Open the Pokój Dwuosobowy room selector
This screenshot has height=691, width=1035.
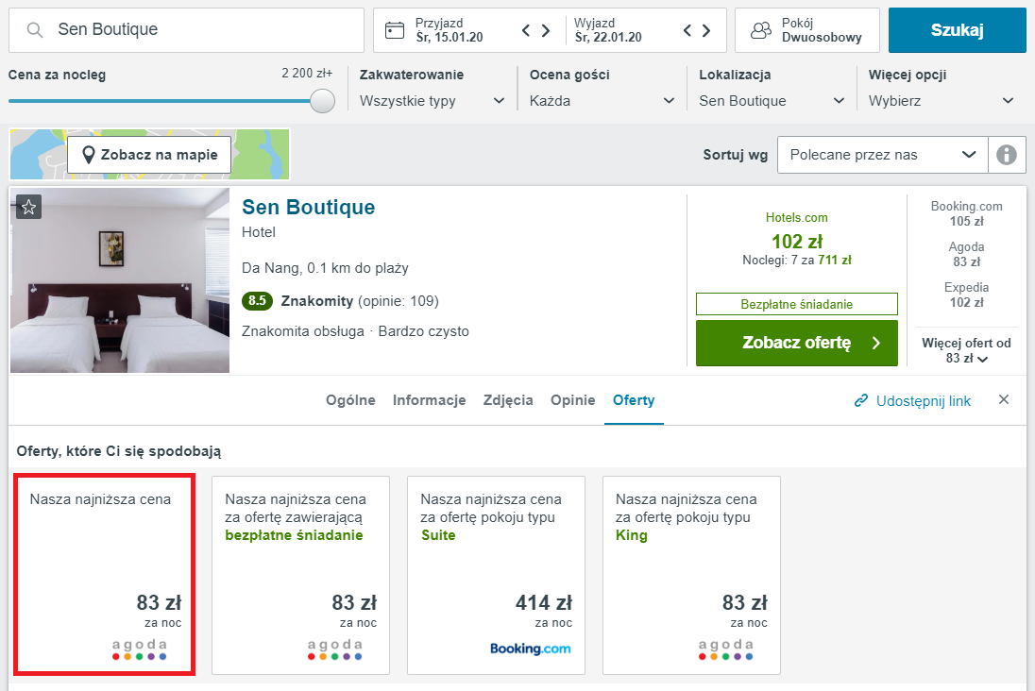[x=807, y=30]
